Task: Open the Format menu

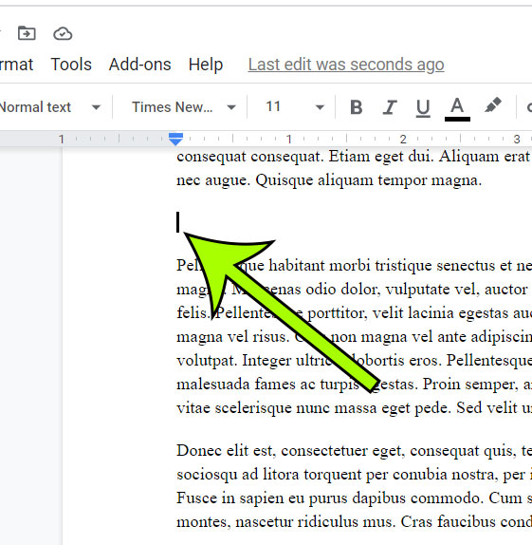Action: (x=17, y=65)
